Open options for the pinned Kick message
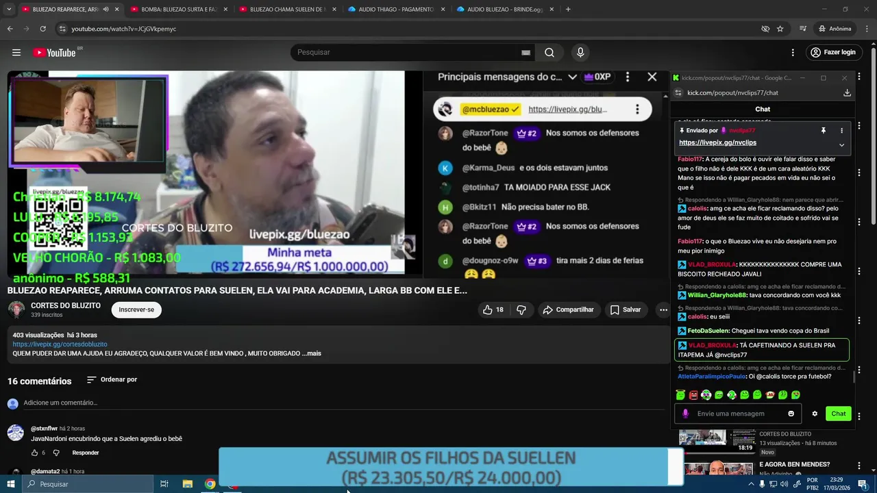This screenshot has width=877, height=493. [841, 130]
